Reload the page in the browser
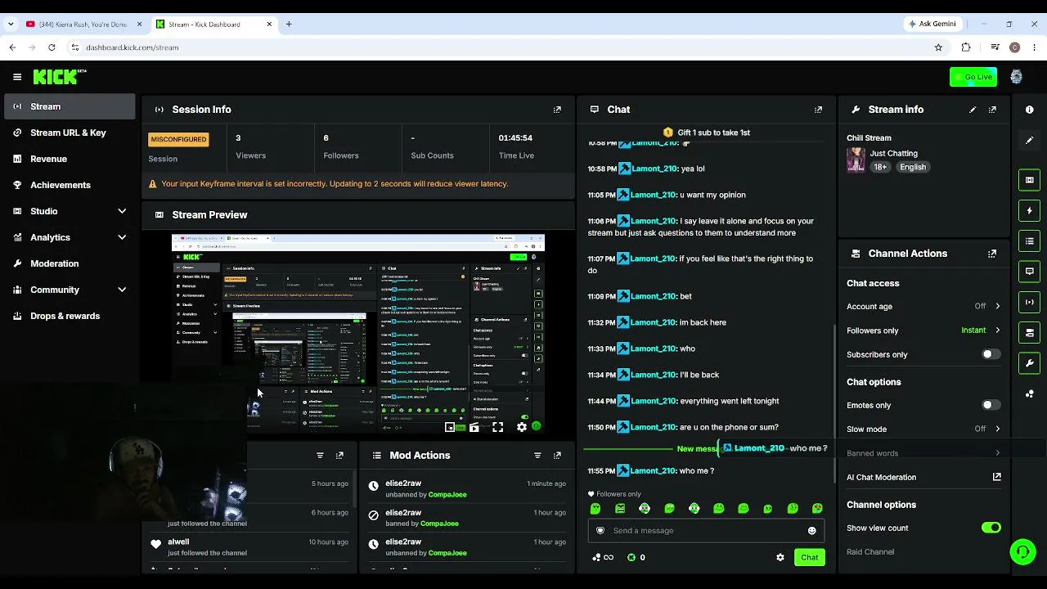Image resolution: width=1047 pixels, height=589 pixels. (x=52, y=47)
